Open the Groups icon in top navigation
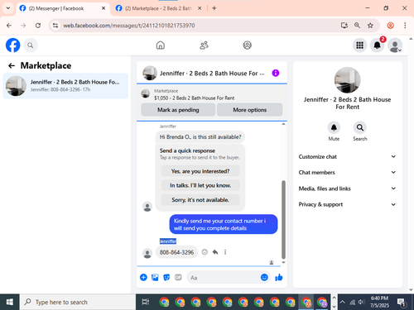 (248, 45)
